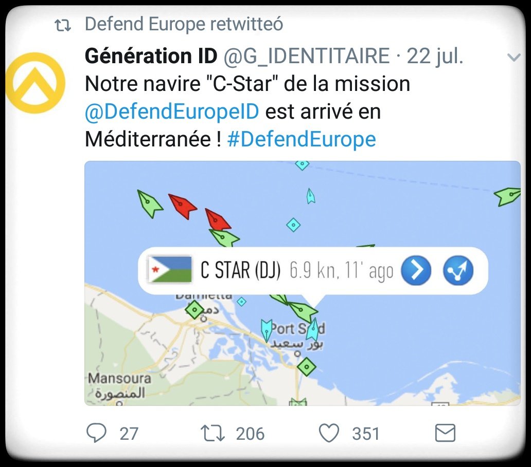Retweet using the arrows icon below the map
Screen dimensions: 531x467
tap(212, 433)
